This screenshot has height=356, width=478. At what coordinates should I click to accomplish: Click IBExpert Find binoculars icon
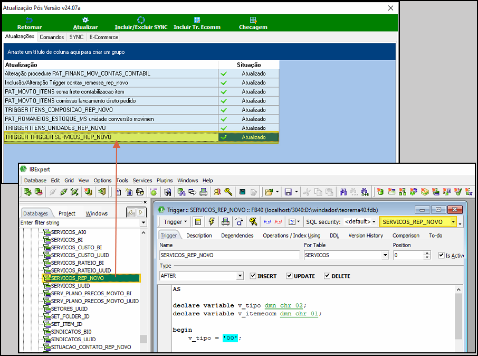point(343,192)
